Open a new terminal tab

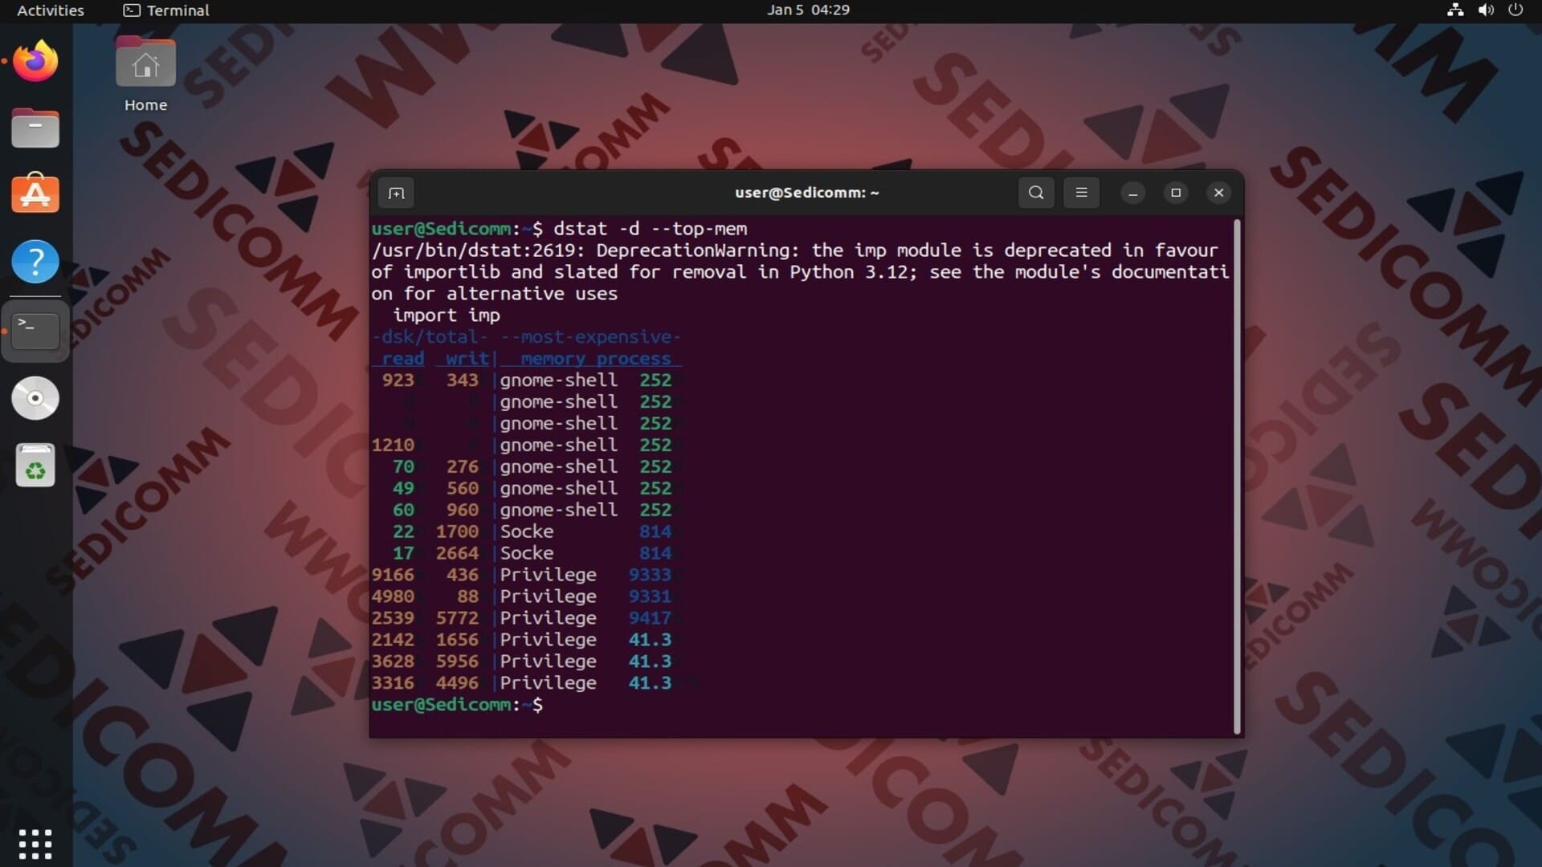tap(396, 193)
